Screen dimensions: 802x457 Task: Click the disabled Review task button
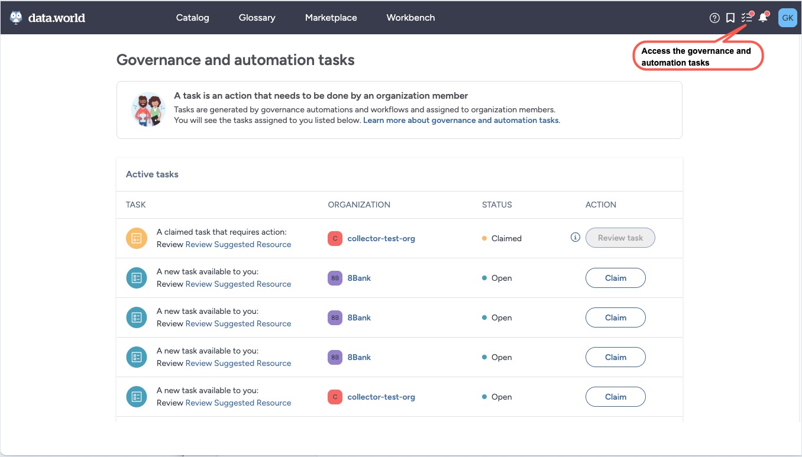tap(620, 238)
